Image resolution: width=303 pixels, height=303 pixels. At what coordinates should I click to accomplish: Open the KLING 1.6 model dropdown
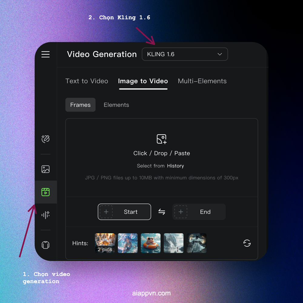pyautogui.click(x=185, y=54)
